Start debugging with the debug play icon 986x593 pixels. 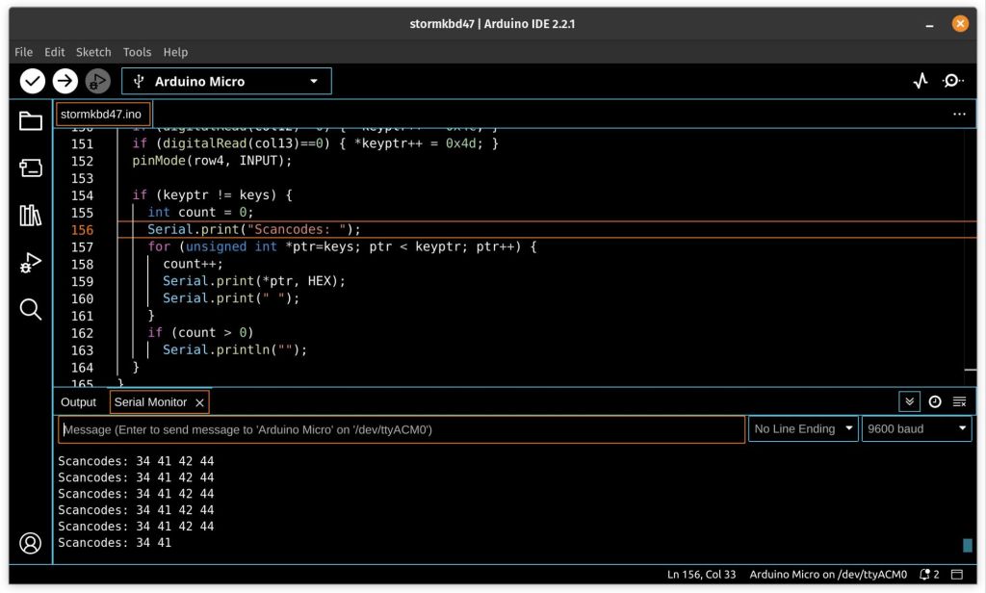pos(97,82)
